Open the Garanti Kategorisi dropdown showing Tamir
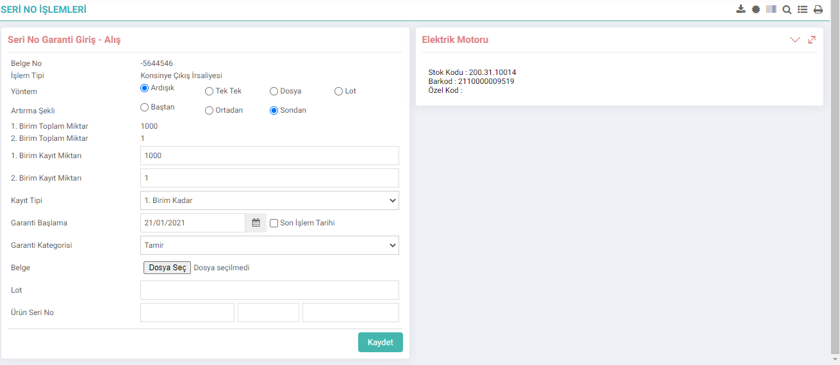 (270, 245)
